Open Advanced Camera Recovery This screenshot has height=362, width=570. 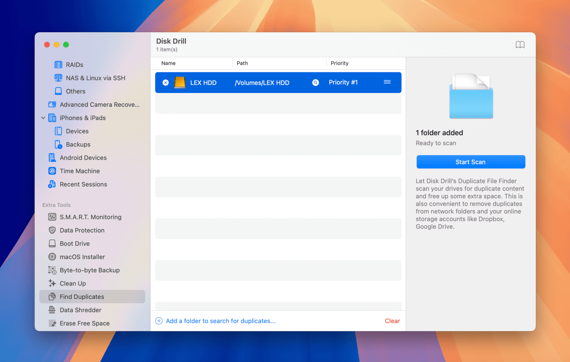100,105
